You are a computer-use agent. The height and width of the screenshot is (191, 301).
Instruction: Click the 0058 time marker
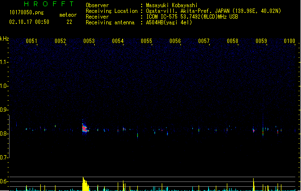[x=233, y=41]
